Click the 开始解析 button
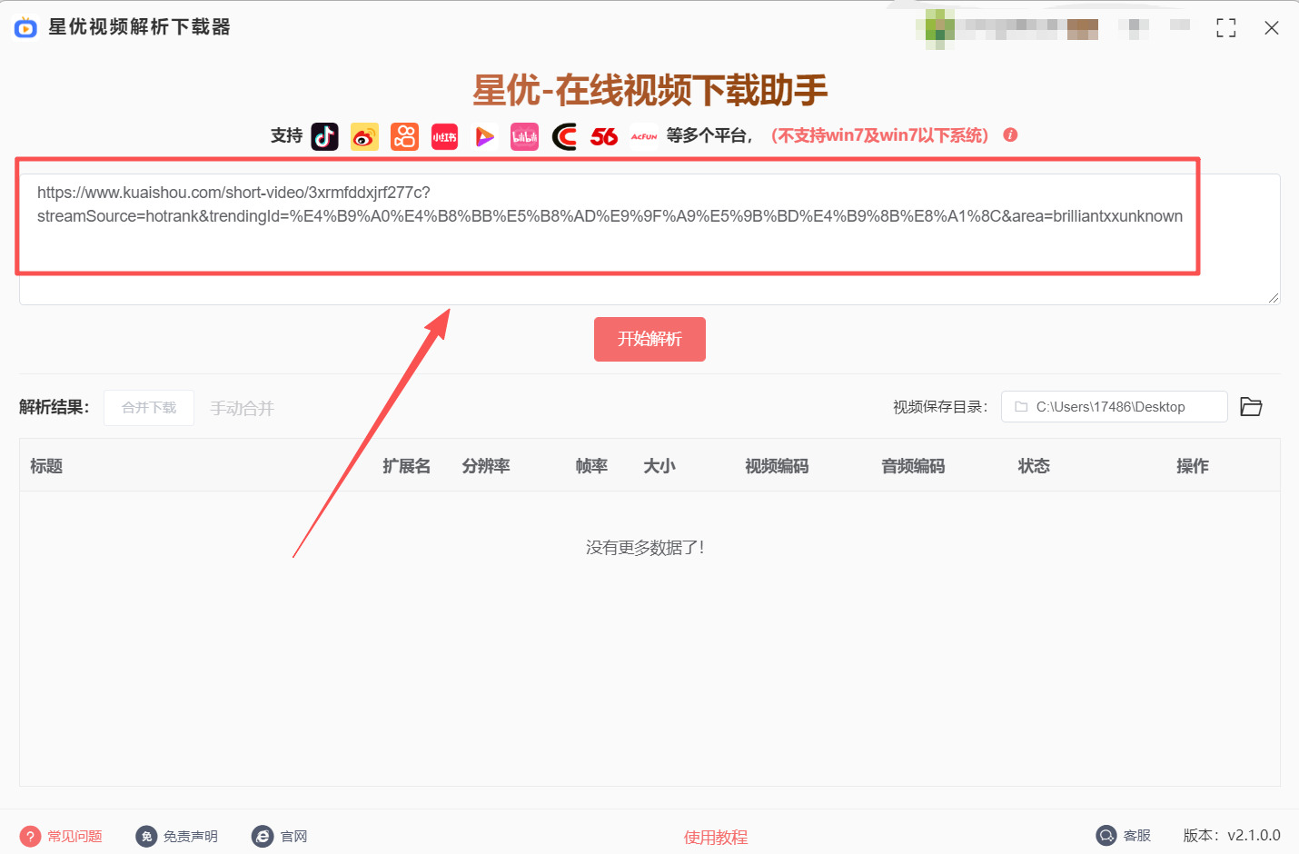Image resolution: width=1299 pixels, height=854 pixels. 649,339
